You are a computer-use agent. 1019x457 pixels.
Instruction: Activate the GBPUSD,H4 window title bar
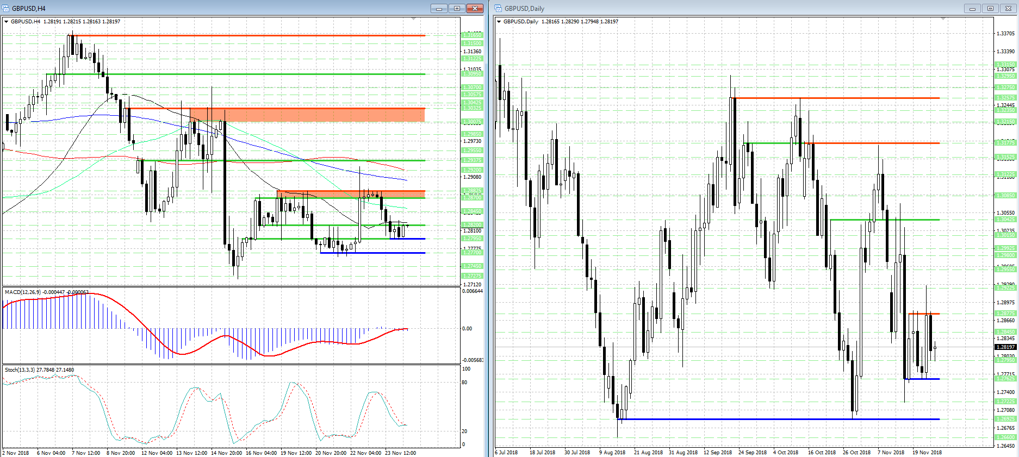pyautogui.click(x=218, y=8)
